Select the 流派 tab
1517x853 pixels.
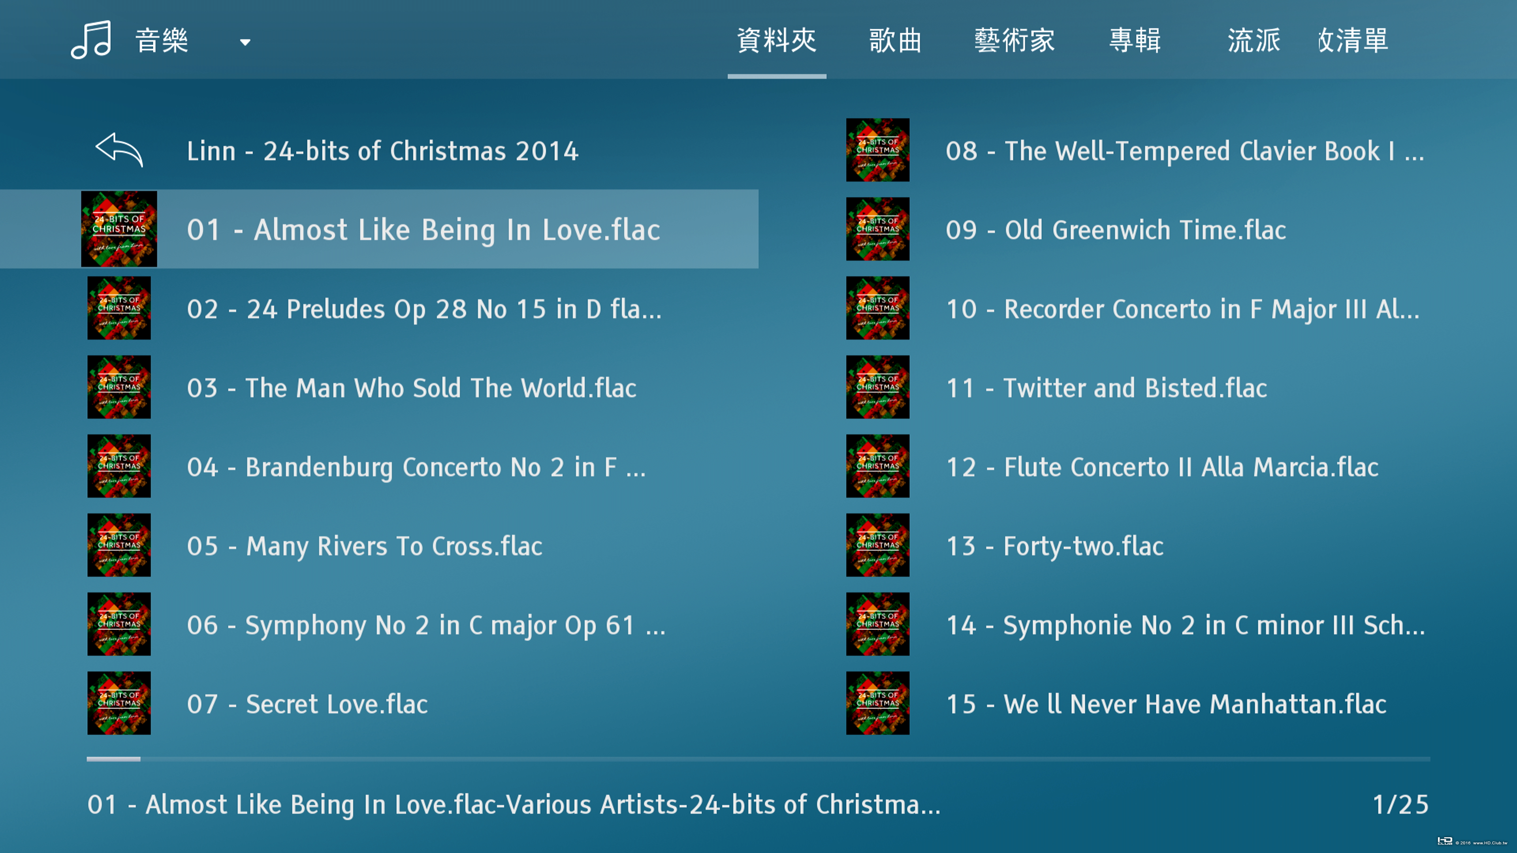click(x=1254, y=41)
